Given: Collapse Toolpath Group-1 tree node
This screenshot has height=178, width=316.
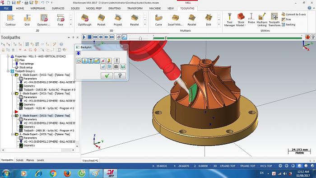Looking at the screenshot, I should (x=8, y=71).
